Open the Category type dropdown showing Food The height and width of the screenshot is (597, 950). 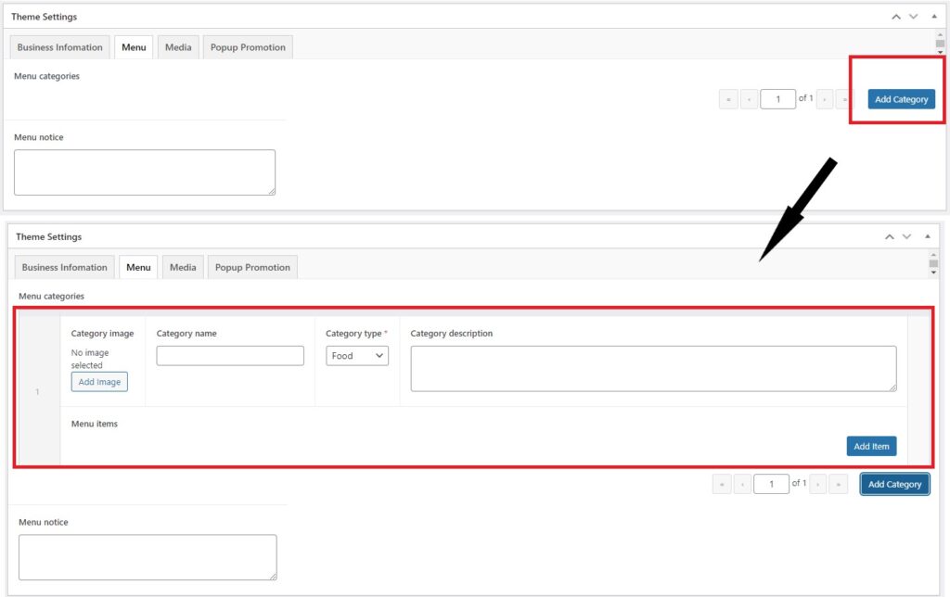click(x=357, y=356)
